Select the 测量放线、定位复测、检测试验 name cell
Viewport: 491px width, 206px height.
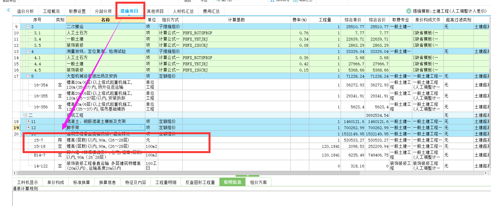pos(106,51)
